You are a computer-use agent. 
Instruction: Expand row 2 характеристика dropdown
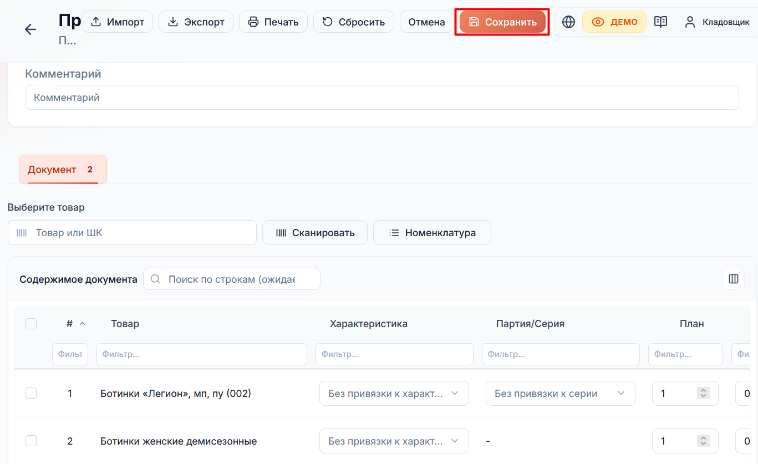394,441
